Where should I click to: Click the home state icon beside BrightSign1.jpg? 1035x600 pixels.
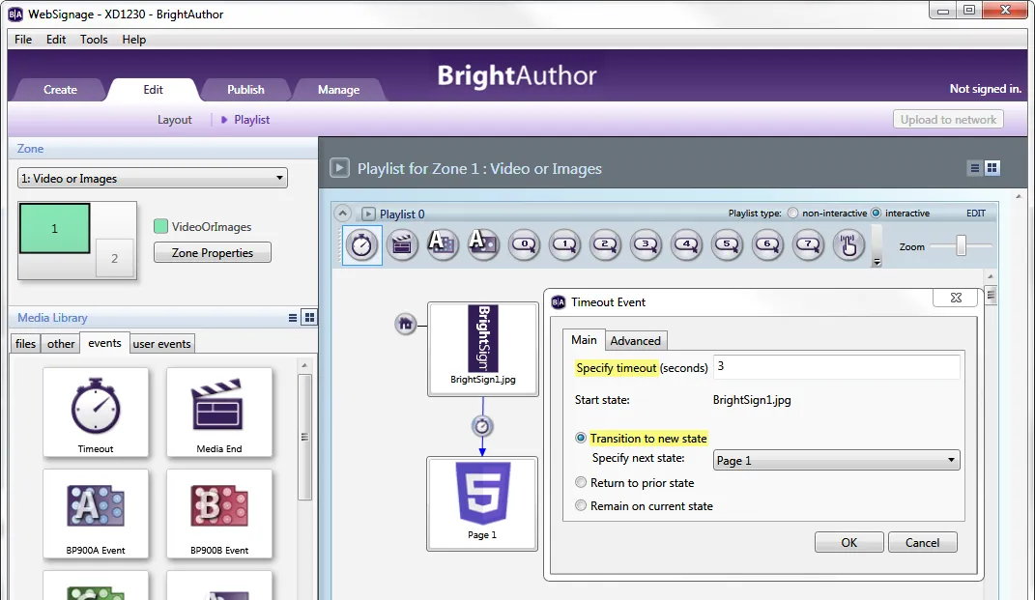[405, 324]
